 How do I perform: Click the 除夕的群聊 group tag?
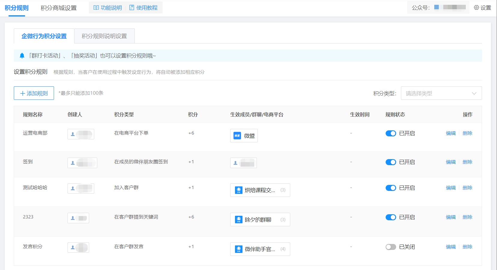[260, 220]
